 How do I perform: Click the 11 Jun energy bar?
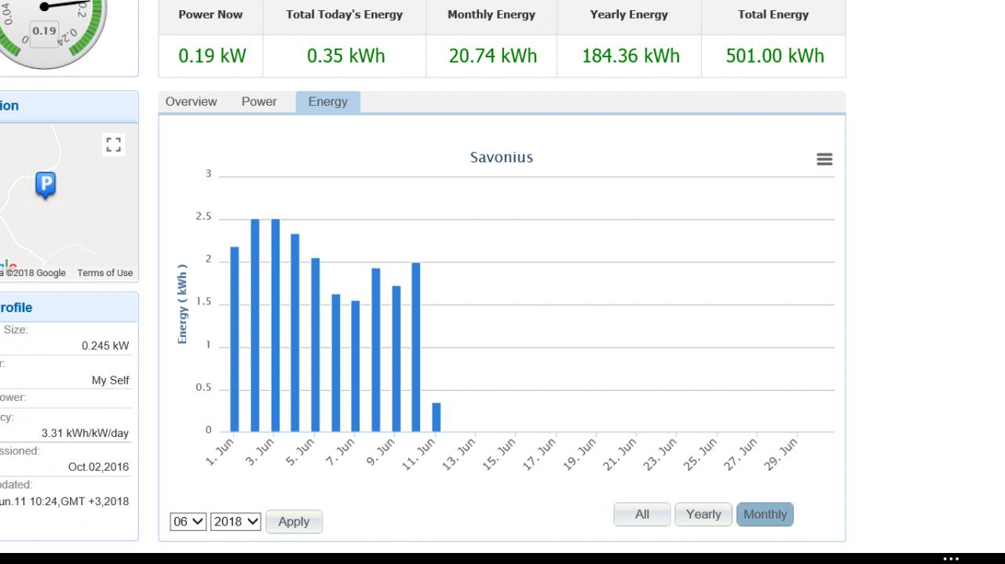coord(437,417)
